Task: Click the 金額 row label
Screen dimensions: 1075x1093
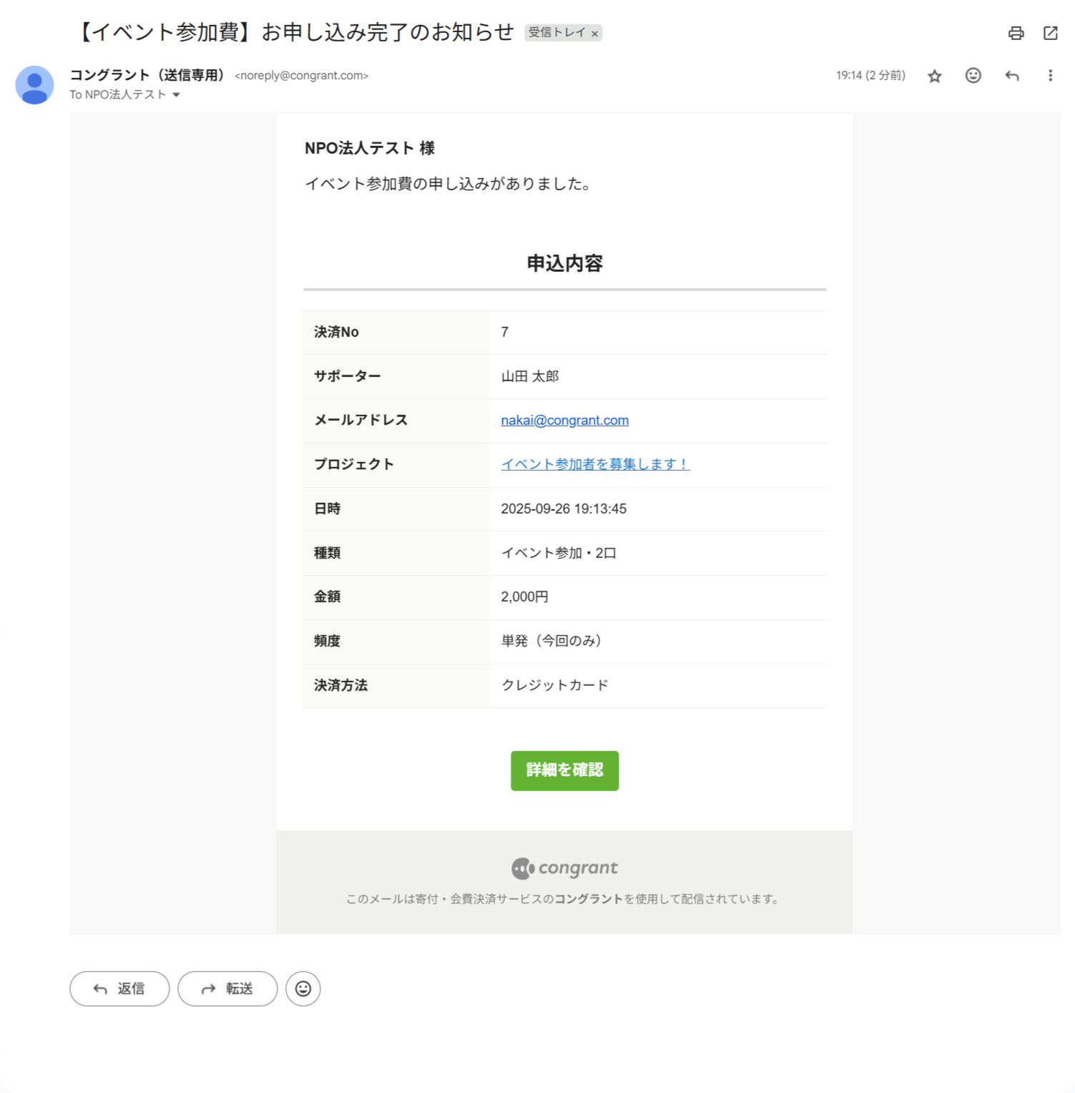Action: 327,597
